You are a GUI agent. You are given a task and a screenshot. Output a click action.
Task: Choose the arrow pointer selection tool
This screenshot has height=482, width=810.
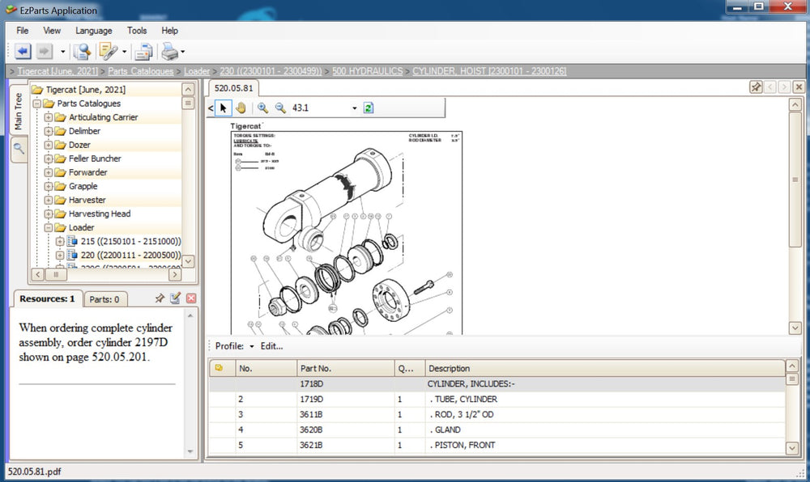[x=224, y=108]
